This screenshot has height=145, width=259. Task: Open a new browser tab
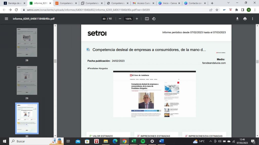point(212,3)
